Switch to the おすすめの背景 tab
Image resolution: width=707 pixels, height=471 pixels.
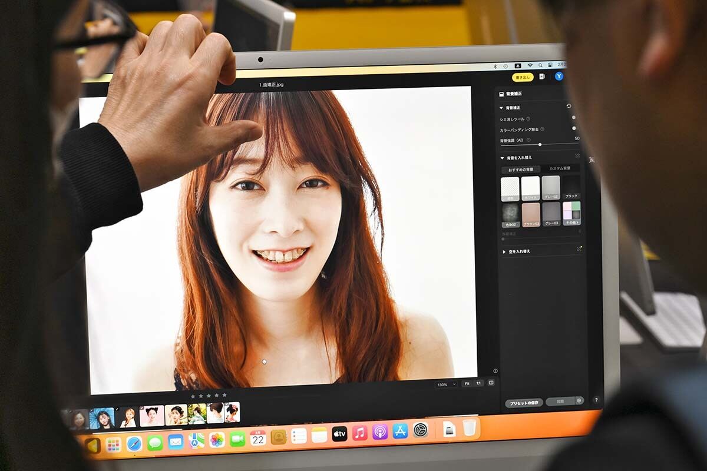click(x=520, y=170)
